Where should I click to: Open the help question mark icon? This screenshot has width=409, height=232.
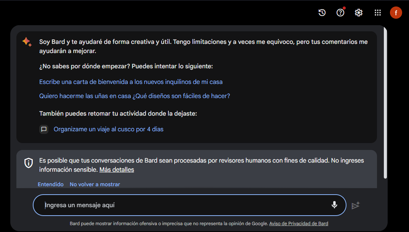340,13
